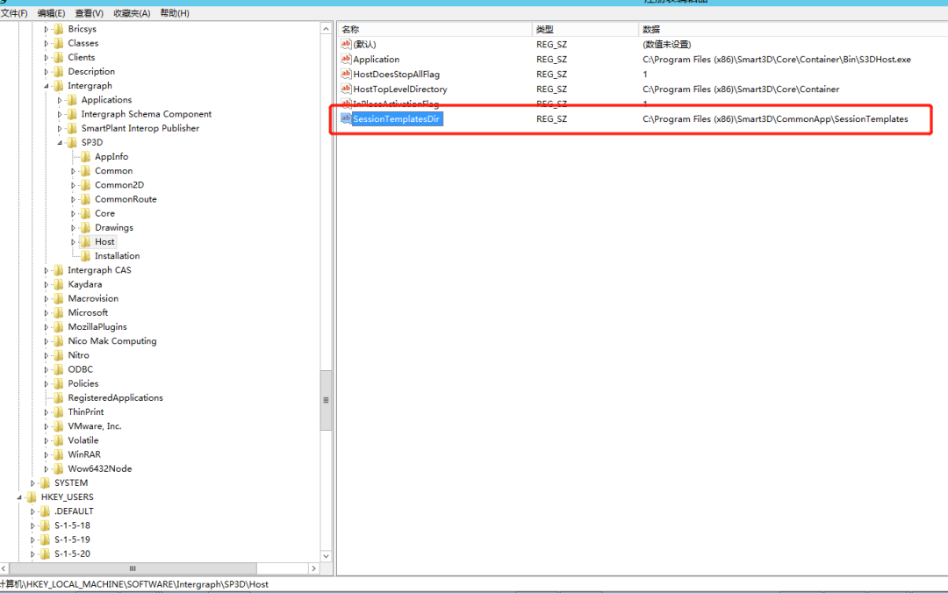Expand the Classes key arrow
948x593 pixels.
(x=46, y=44)
